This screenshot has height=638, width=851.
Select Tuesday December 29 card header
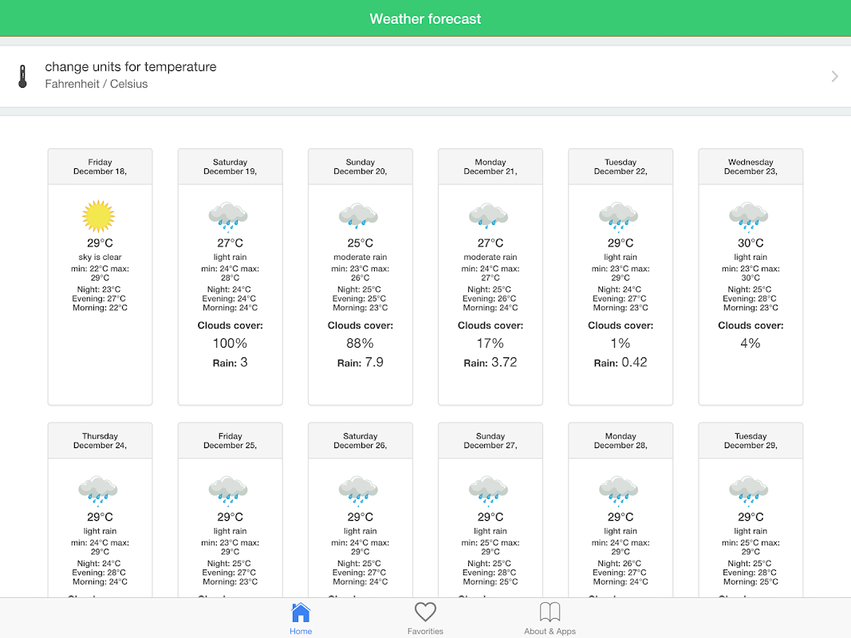pyautogui.click(x=751, y=440)
